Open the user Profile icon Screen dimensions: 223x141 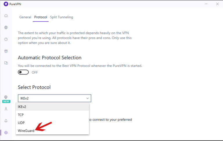[6, 109]
